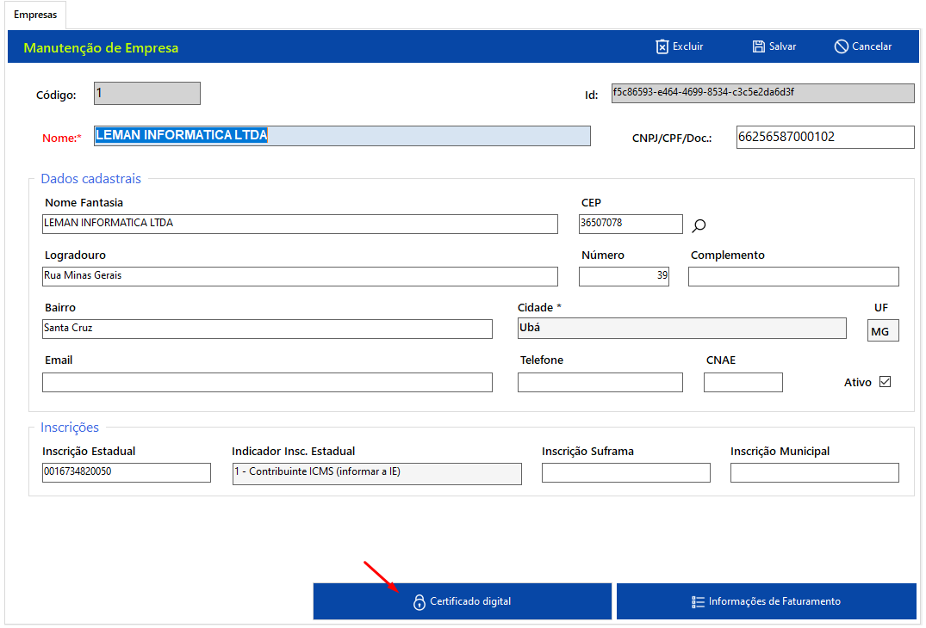
Task: Click the list icon on Informações de Faturamento
Action: pyautogui.click(x=698, y=601)
